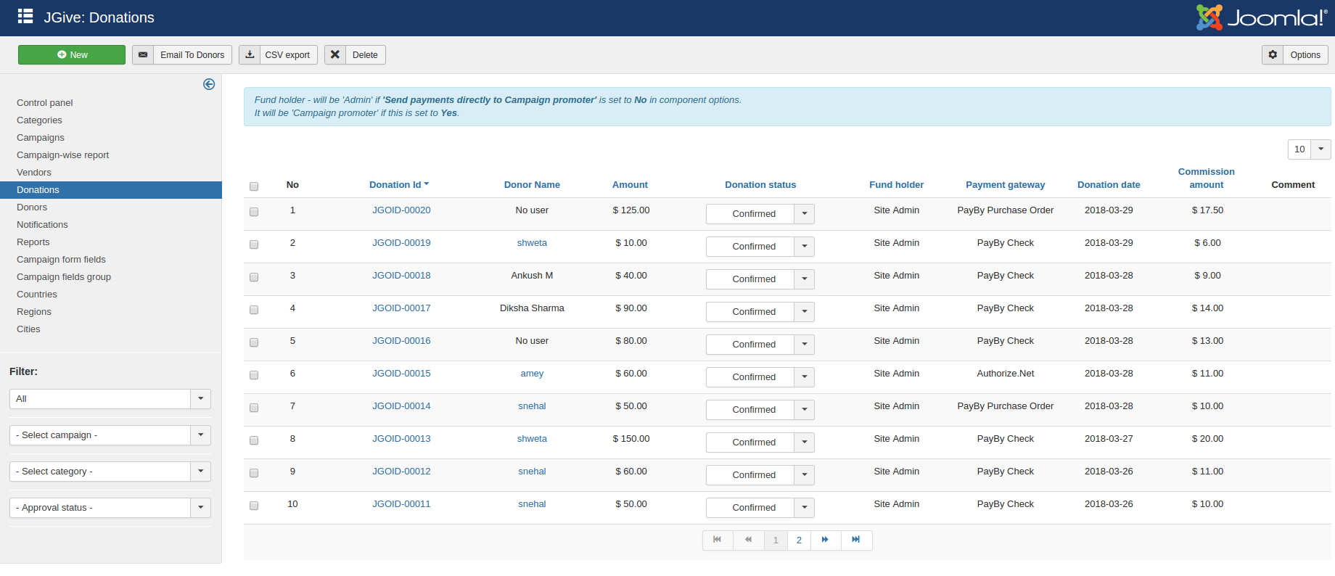Select the checkbox for donation JGOID-00015 row
This screenshot has width=1335, height=576.
coord(254,375)
